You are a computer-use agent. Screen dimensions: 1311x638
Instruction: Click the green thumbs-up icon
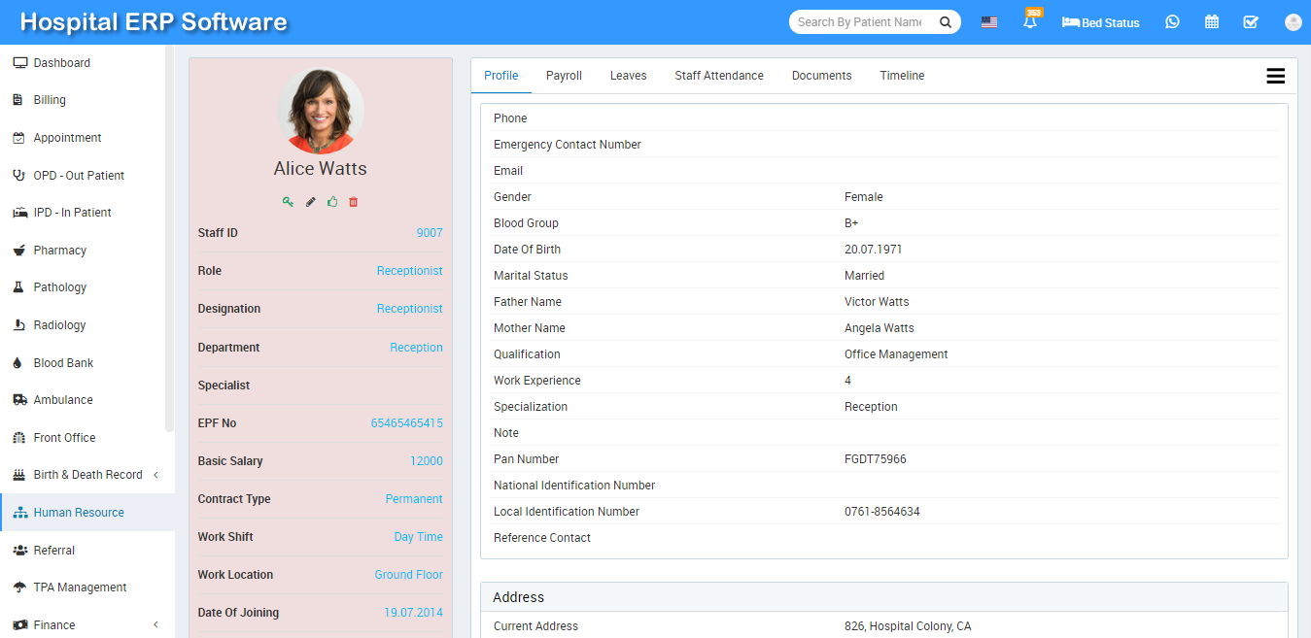(332, 202)
